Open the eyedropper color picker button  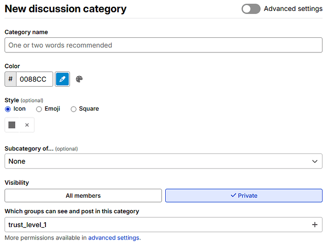click(62, 79)
